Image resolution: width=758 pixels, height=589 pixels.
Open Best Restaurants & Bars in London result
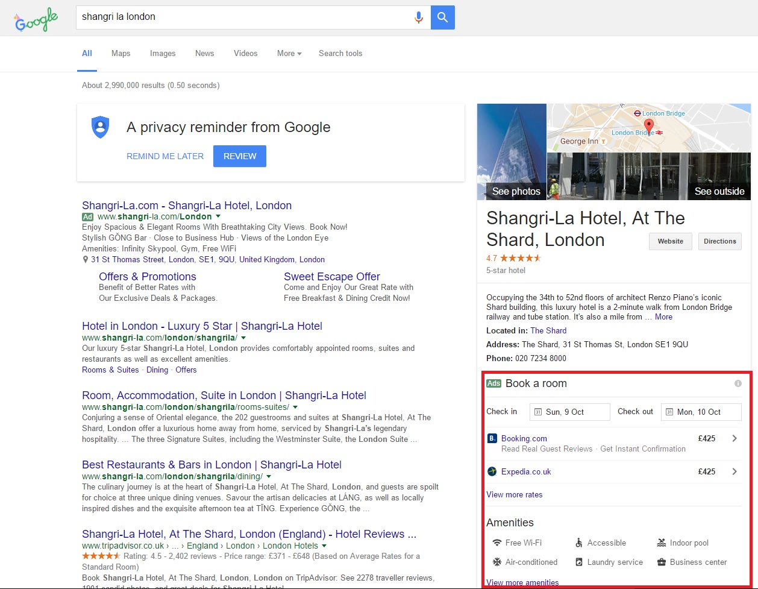point(211,465)
